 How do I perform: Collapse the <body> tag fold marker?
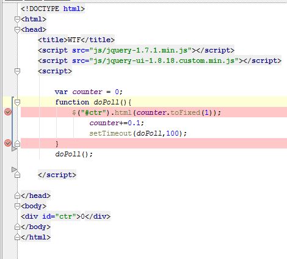17,206
